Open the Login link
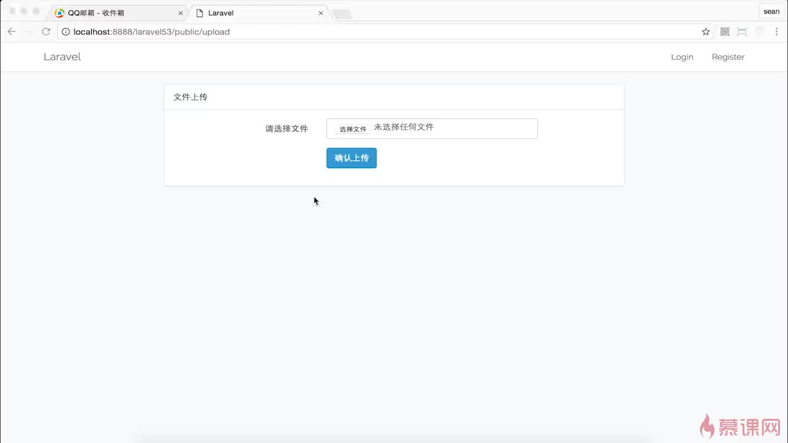The height and width of the screenshot is (443, 788). 682,57
